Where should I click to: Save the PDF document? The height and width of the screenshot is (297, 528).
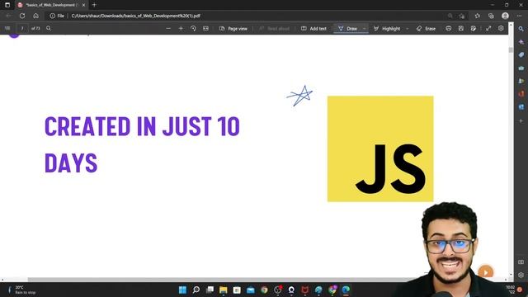click(x=461, y=29)
